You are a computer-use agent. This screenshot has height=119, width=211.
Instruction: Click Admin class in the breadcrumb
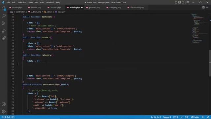[x=49, y=12]
